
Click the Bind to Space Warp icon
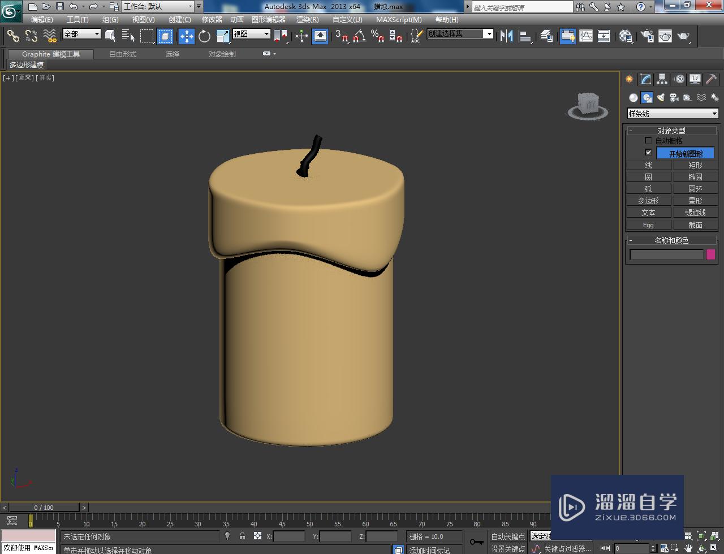(50, 36)
